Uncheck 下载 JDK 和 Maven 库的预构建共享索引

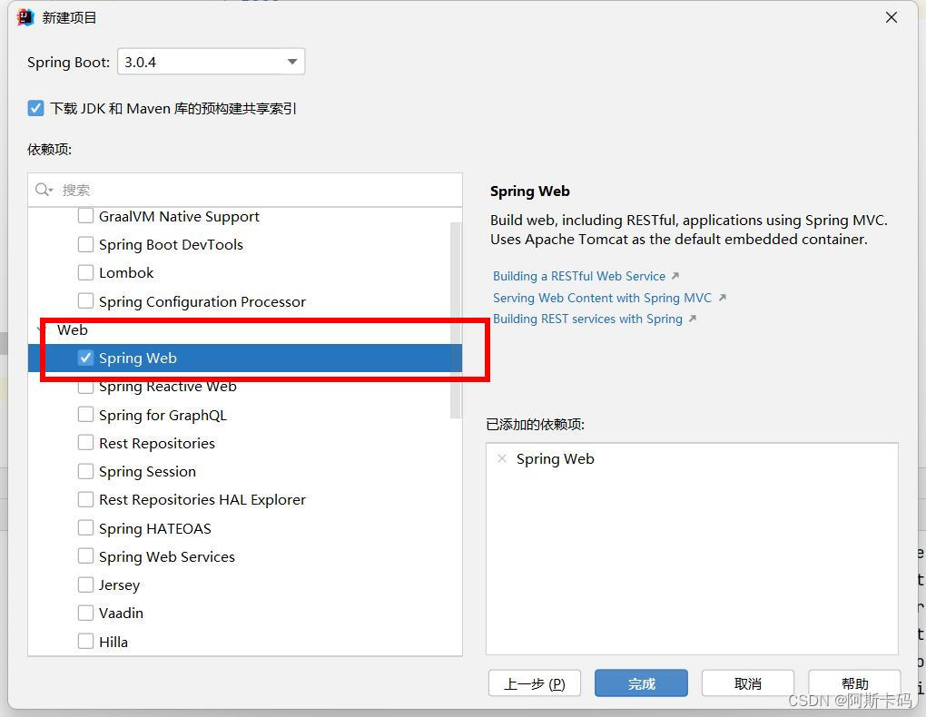click(x=35, y=107)
